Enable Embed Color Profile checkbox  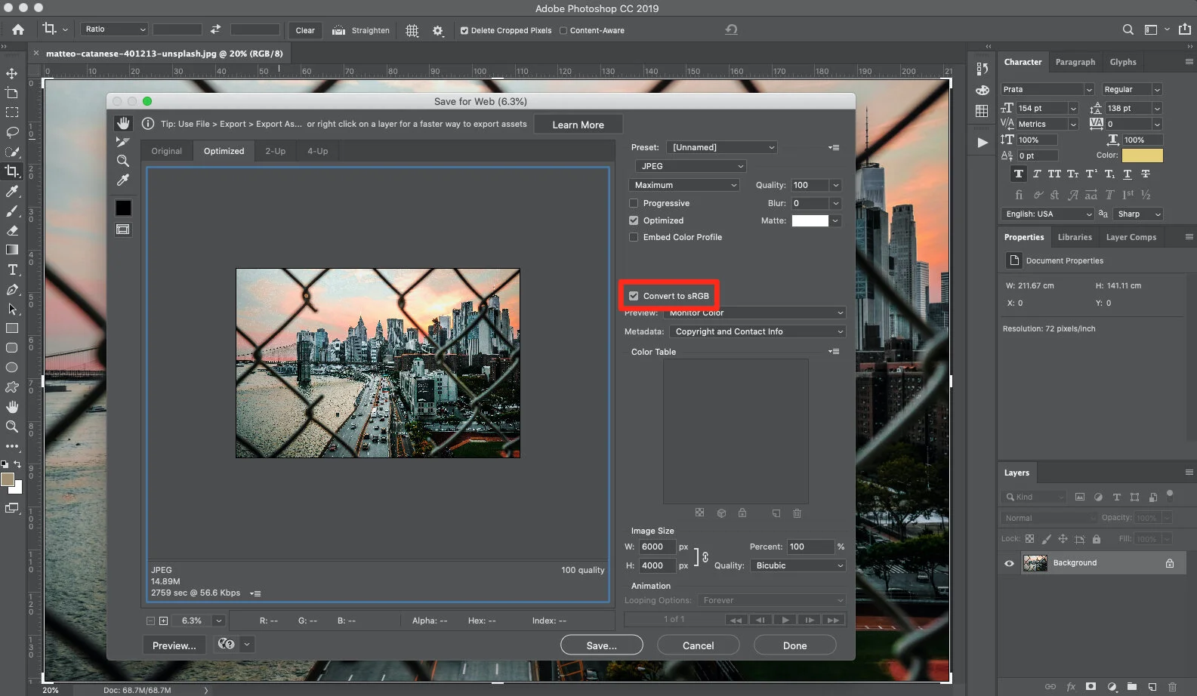coord(634,237)
